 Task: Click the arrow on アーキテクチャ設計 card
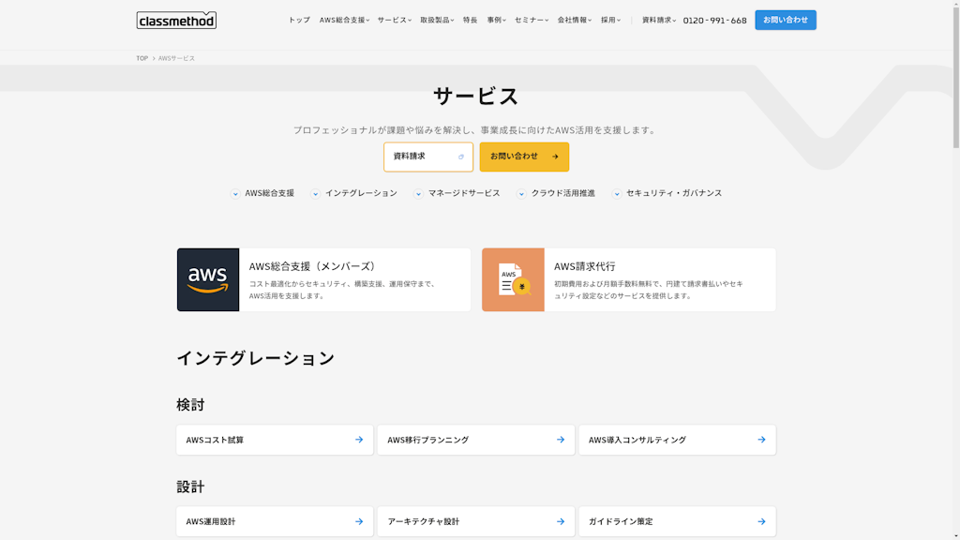coord(561,521)
